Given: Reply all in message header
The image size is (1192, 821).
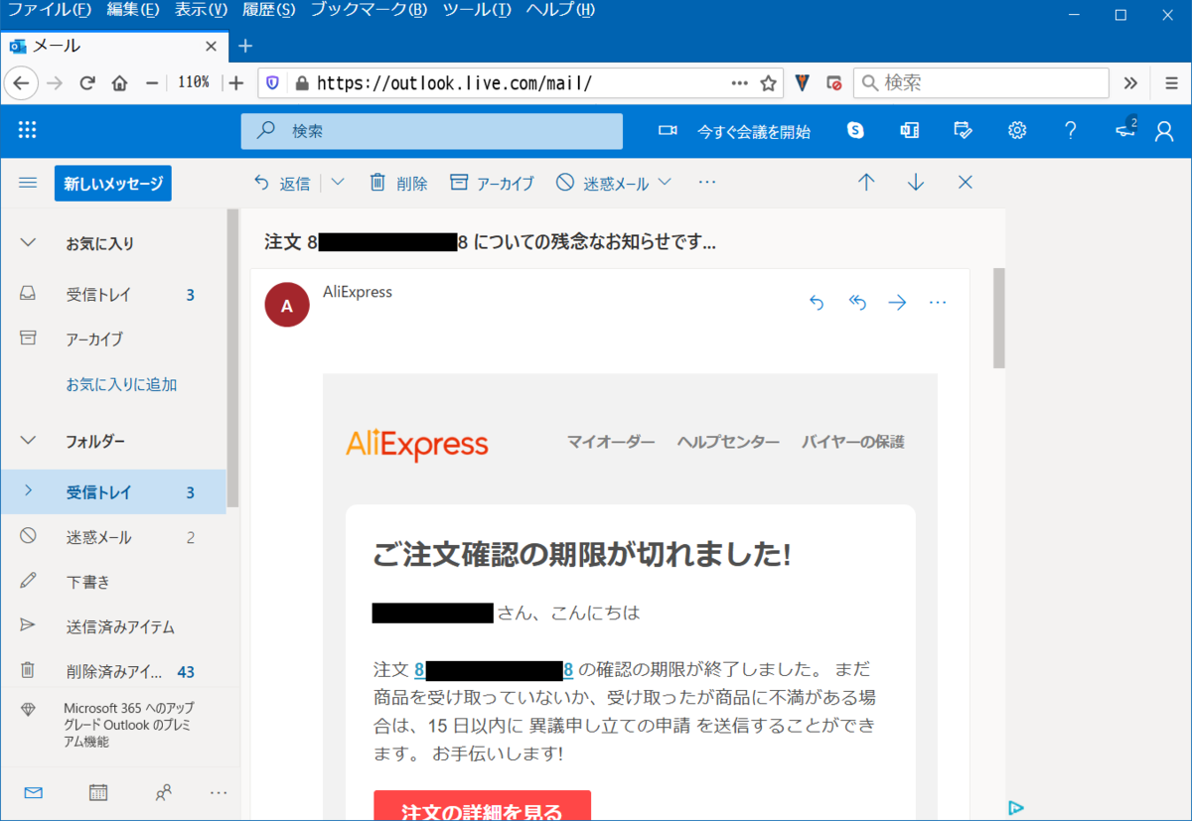Looking at the screenshot, I should click(857, 303).
